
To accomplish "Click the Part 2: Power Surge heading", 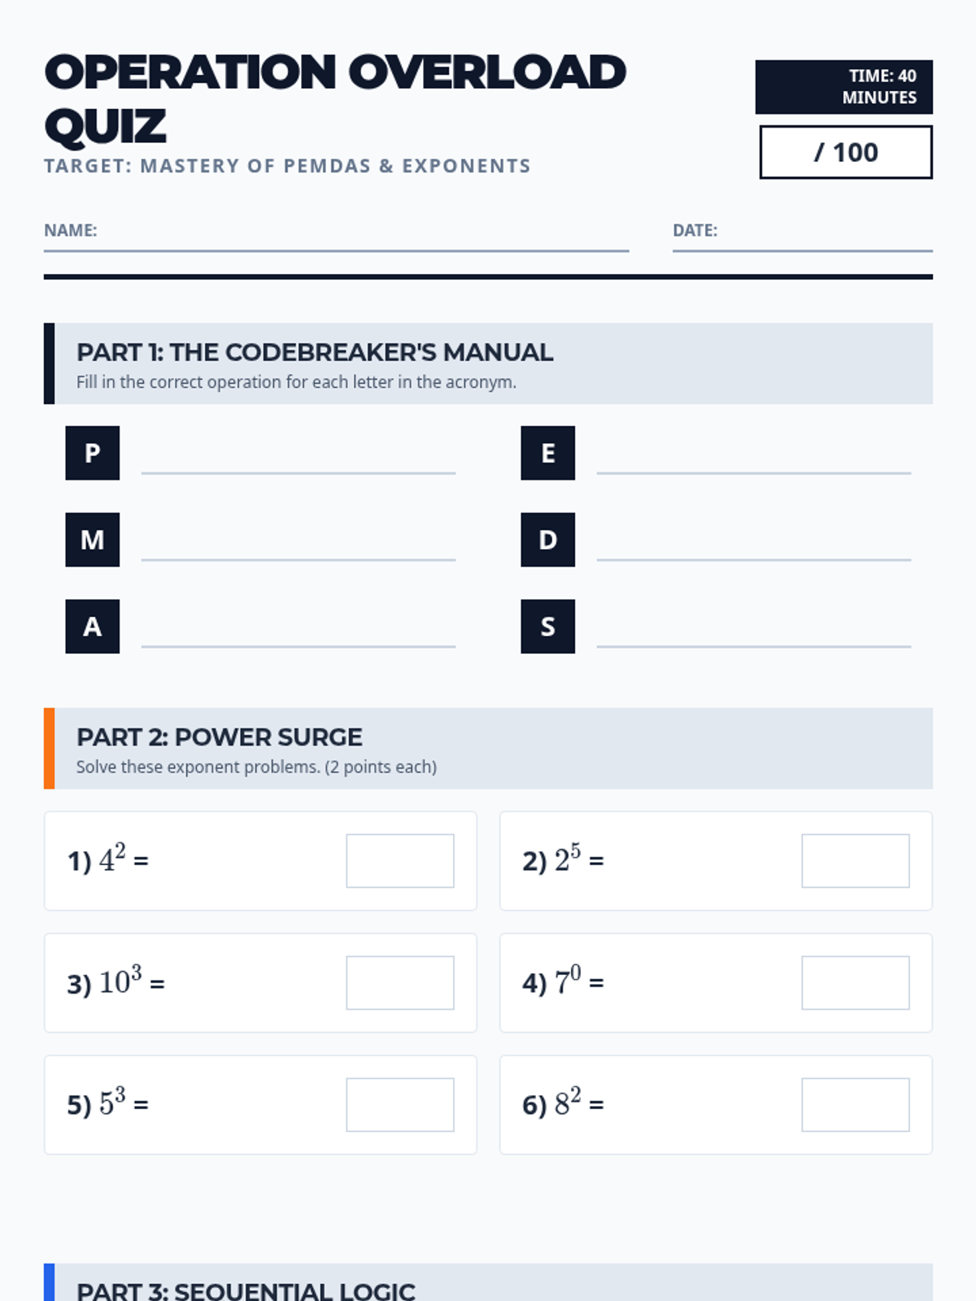I will pos(220,737).
